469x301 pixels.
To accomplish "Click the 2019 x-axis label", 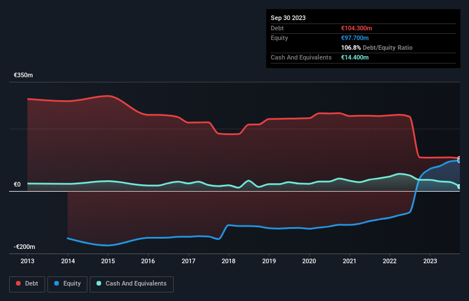I will point(269,261).
